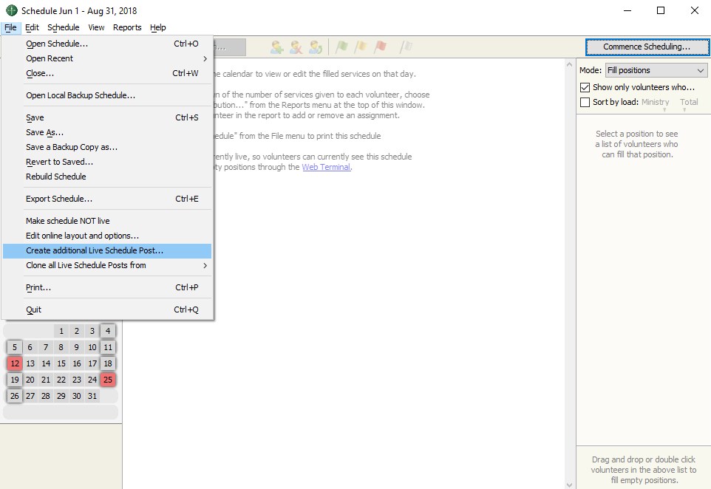This screenshot has width=711, height=489.
Task: Open the Mode 'Fill positions' dropdown
Action: [656, 70]
